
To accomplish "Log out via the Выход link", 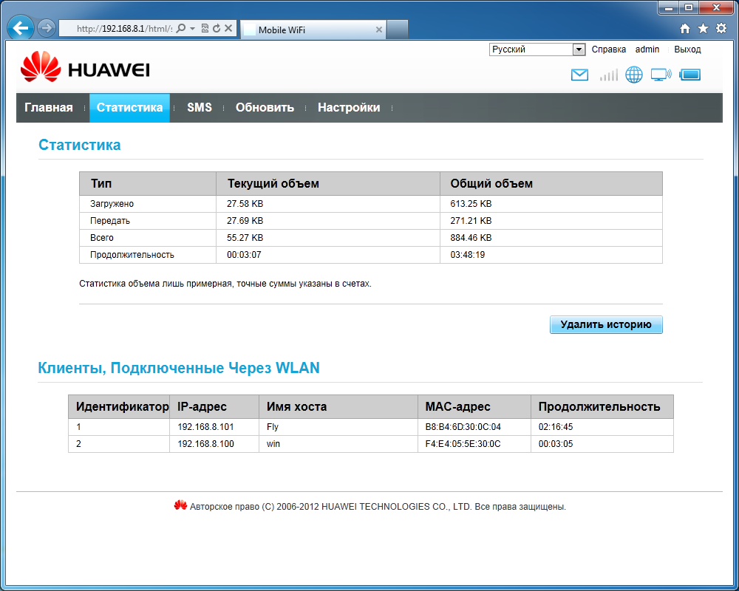I will tap(687, 49).
